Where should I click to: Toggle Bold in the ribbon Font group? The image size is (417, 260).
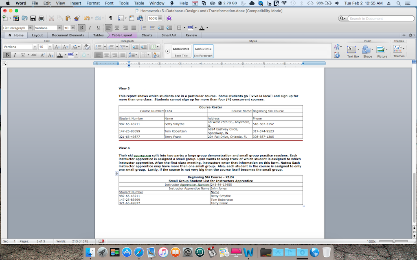click(7, 55)
